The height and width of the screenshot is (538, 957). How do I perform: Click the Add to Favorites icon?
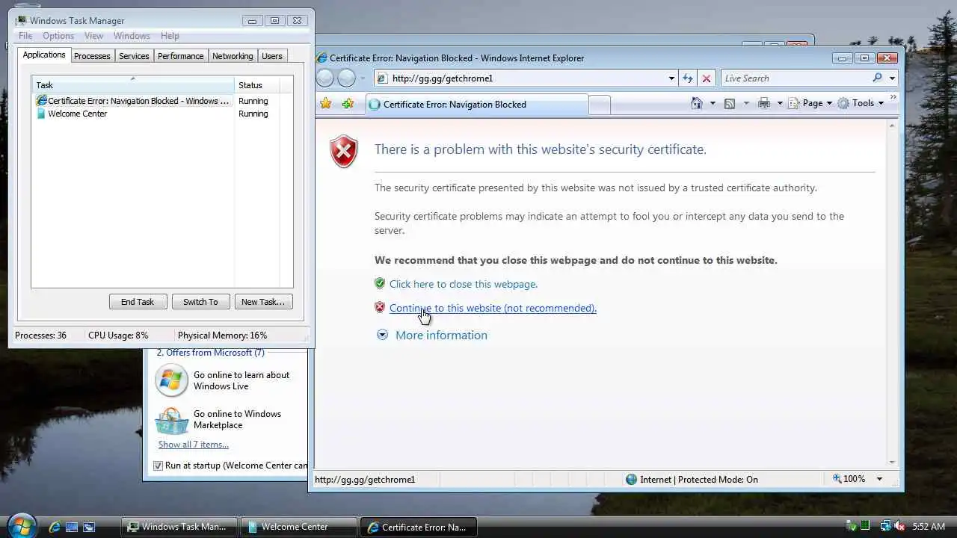(x=348, y=104)
